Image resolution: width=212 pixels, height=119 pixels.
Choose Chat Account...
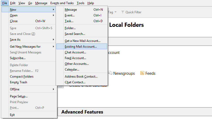point(82,52)
